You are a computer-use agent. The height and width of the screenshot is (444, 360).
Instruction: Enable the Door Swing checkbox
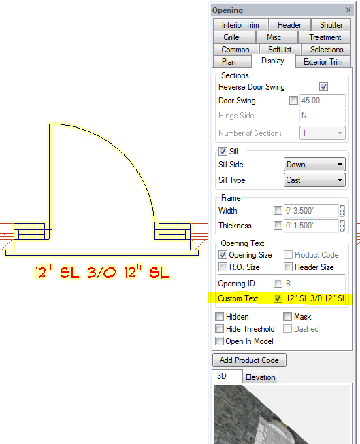click(293, 100)
